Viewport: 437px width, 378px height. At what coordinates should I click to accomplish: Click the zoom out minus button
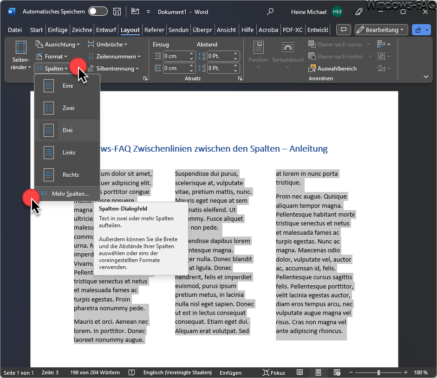tap(351, 372)
